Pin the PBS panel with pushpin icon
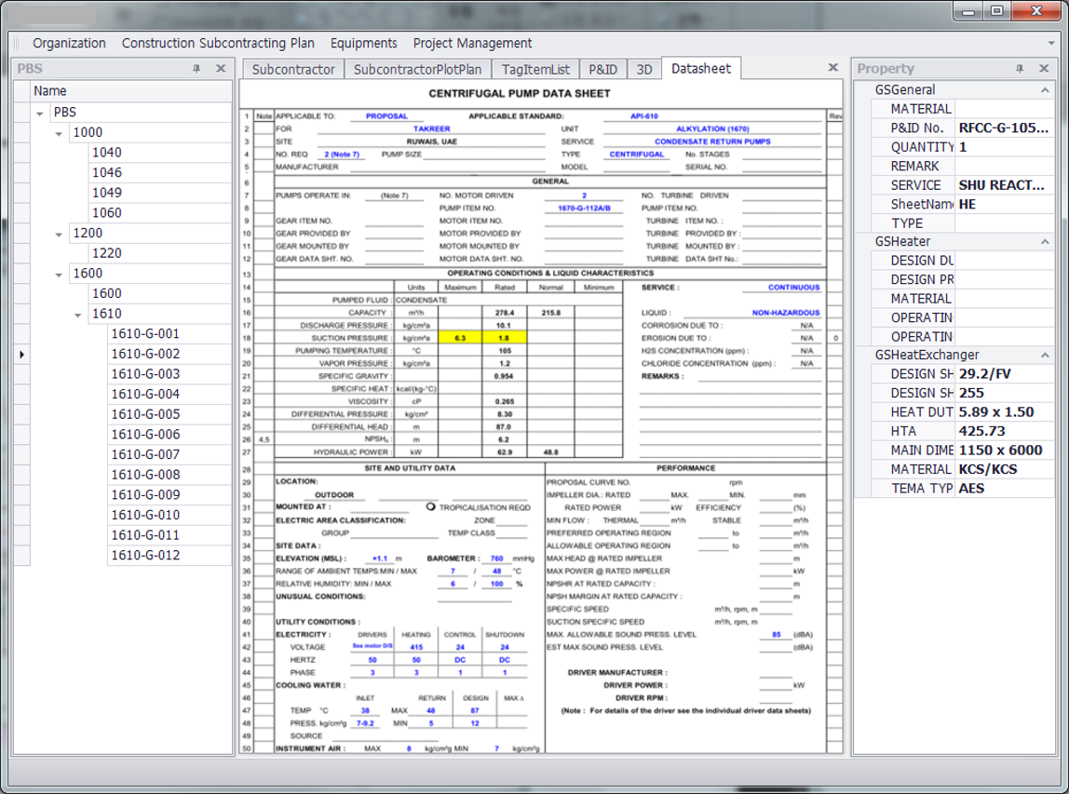The width and height of the screenshot is (1069, 794). tap(196, 68)
